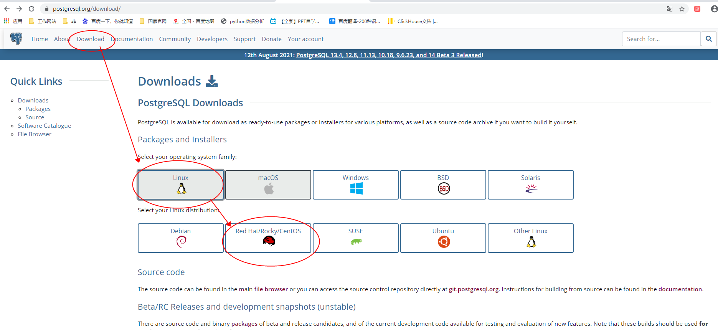Click the BSD logo icon

444,188
